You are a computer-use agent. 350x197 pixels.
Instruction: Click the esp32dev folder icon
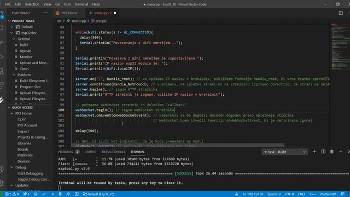17,33
